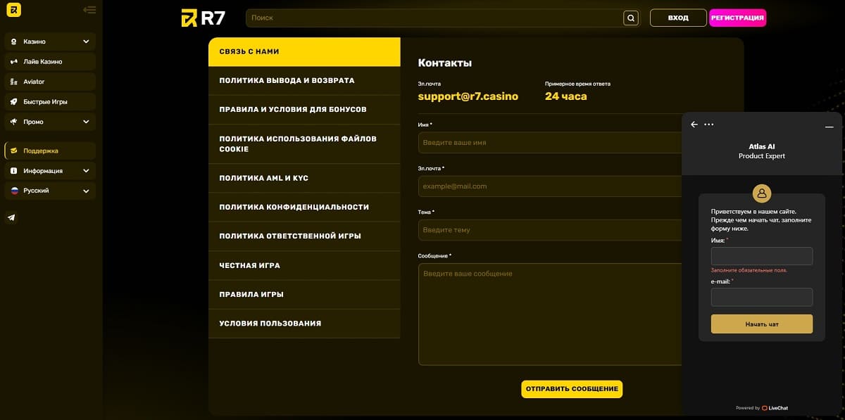Click the pink Регистрация button
The image size is (845, 420).
click(737, 18)
